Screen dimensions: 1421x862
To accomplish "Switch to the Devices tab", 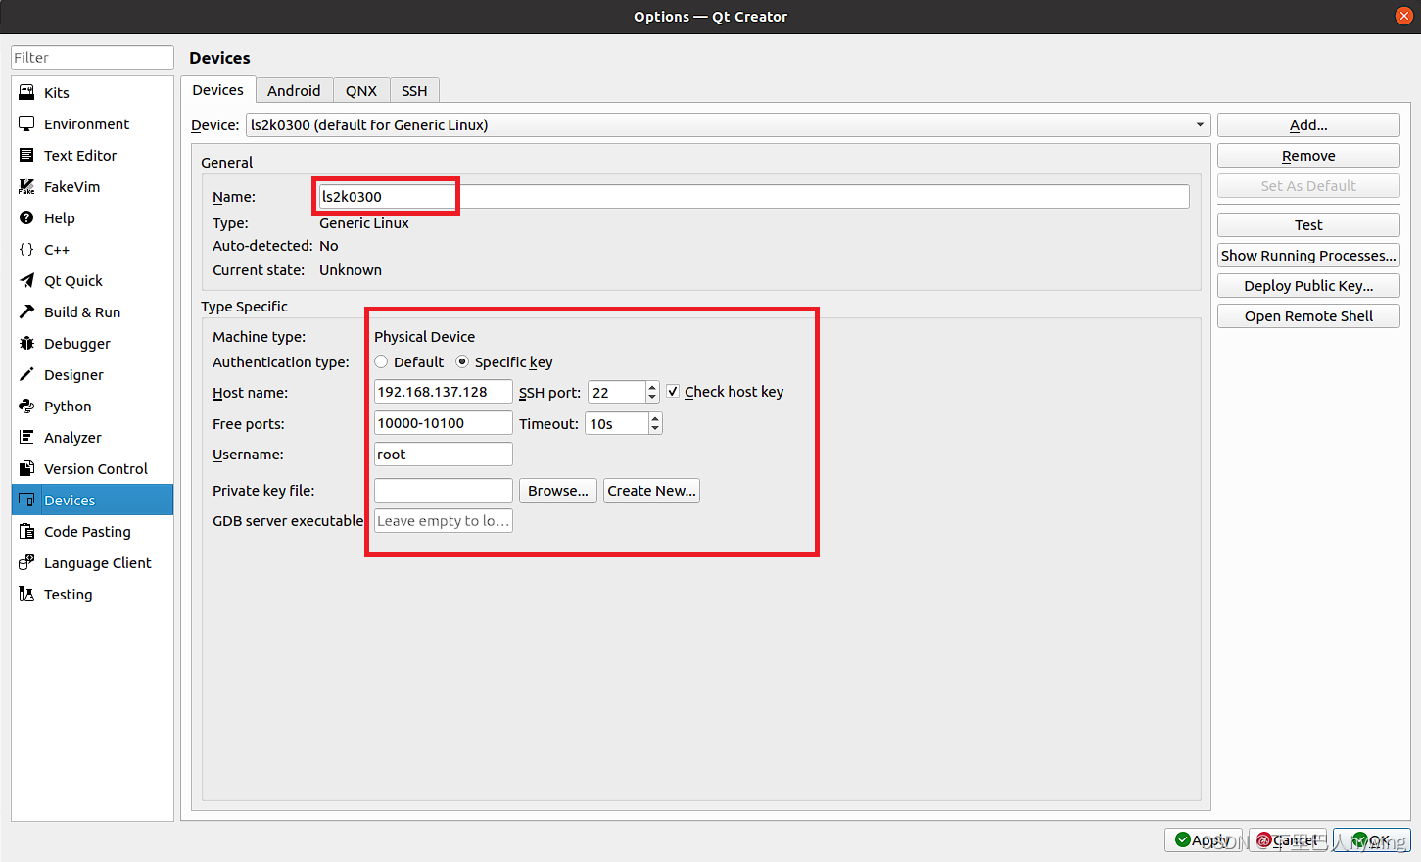I will 217,90.
